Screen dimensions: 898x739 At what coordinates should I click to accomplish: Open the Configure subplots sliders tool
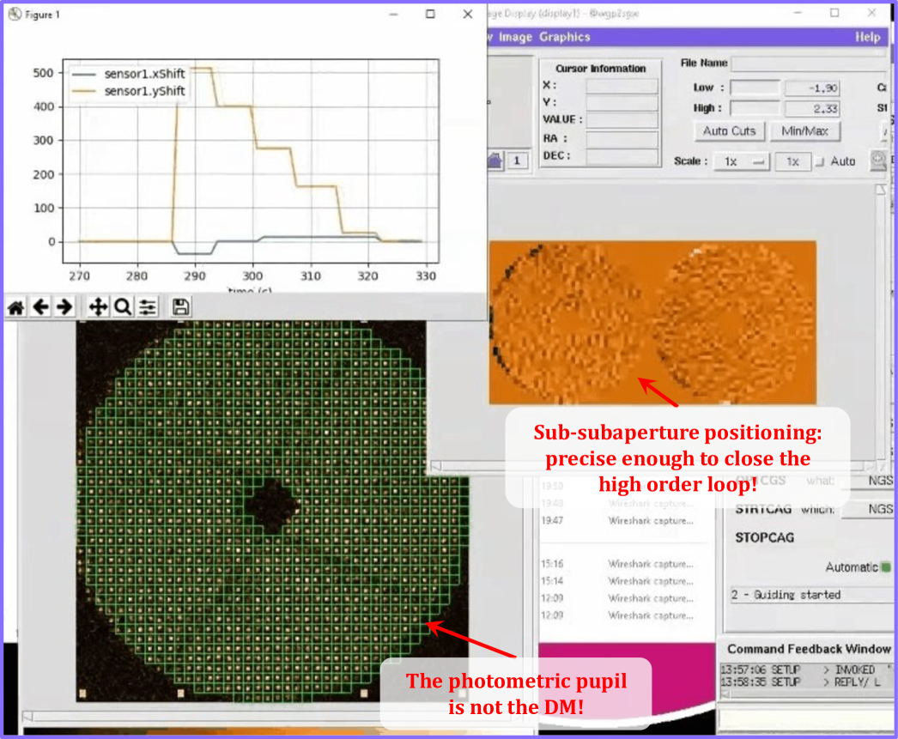(148, 306)
